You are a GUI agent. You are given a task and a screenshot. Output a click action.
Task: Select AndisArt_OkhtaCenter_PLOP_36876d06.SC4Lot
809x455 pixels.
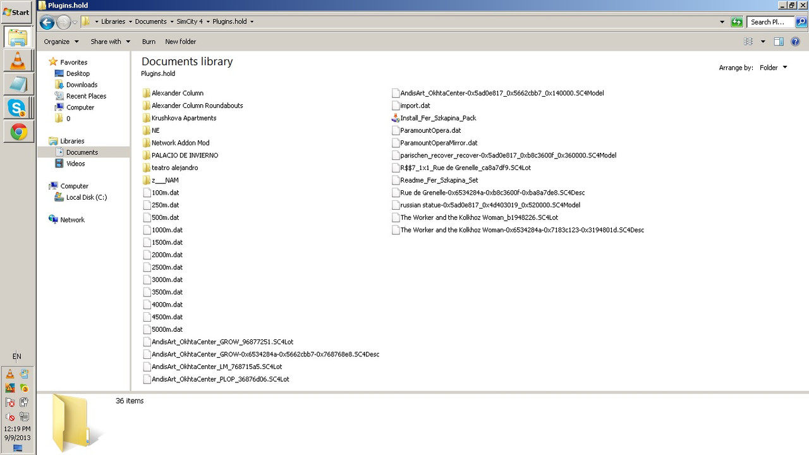click(x=221, y=380)
